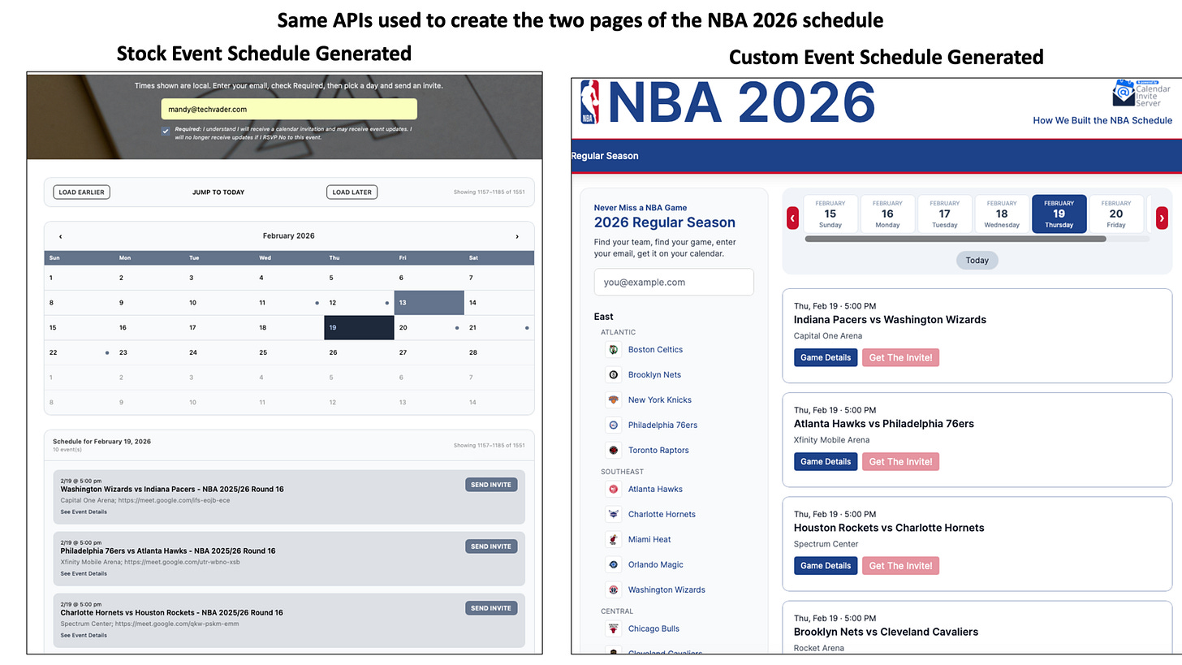
Task: See Event Details for 76ers vs Hawks
Action: click(84, 574)
